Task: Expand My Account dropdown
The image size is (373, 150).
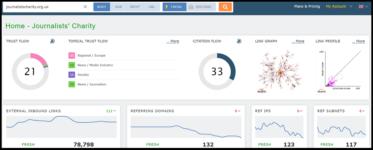Action: tap(339, 6)
